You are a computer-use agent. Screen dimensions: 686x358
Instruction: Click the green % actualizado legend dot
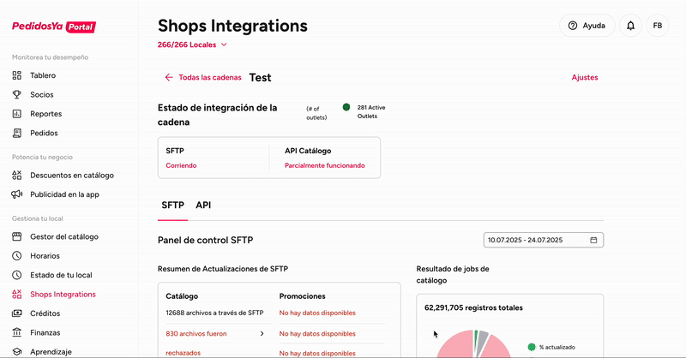532,347
